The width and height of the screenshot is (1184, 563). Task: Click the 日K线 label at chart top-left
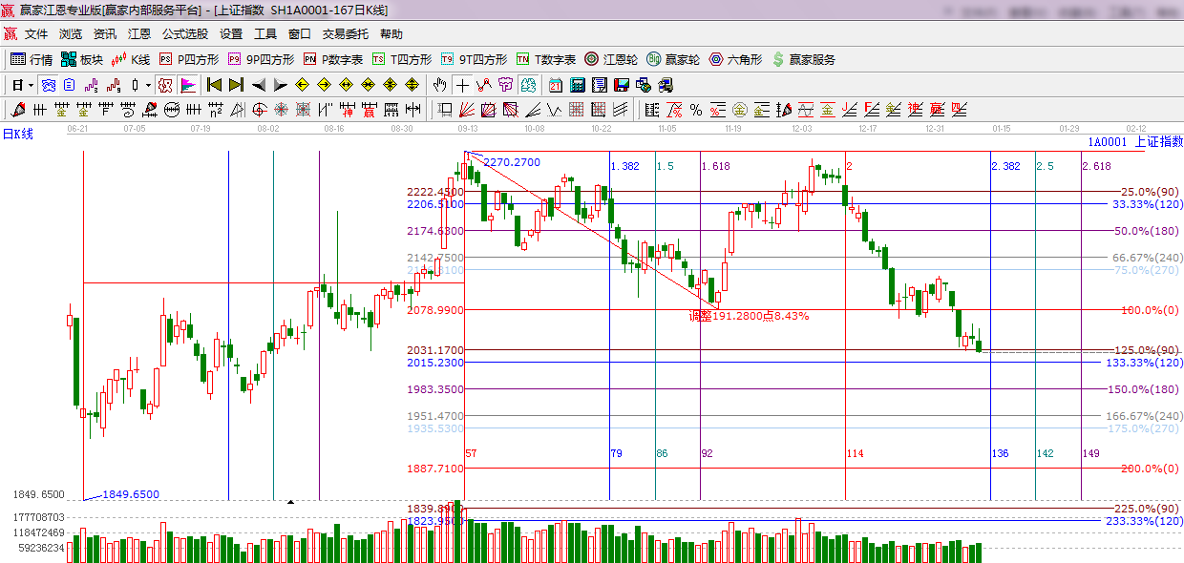(17, 134)
